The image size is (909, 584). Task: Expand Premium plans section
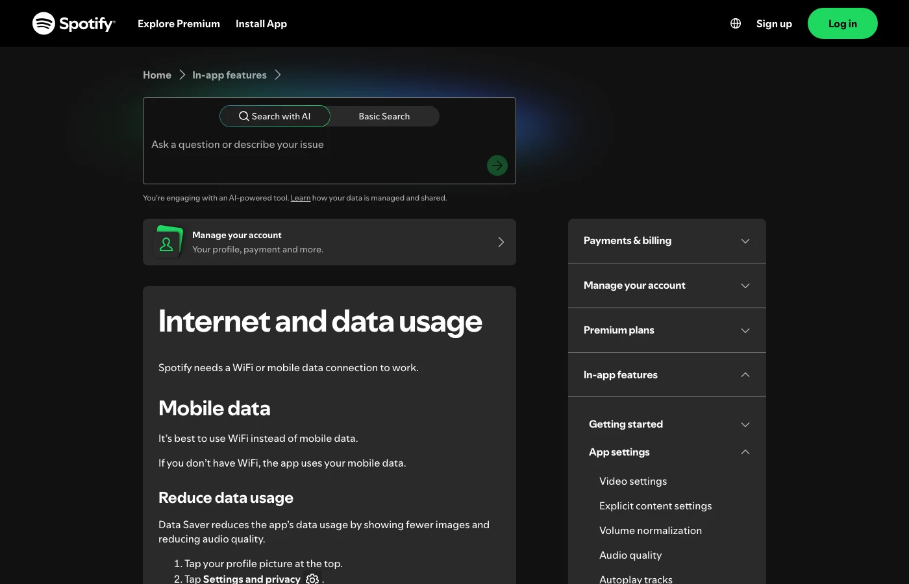click(667, 330)
